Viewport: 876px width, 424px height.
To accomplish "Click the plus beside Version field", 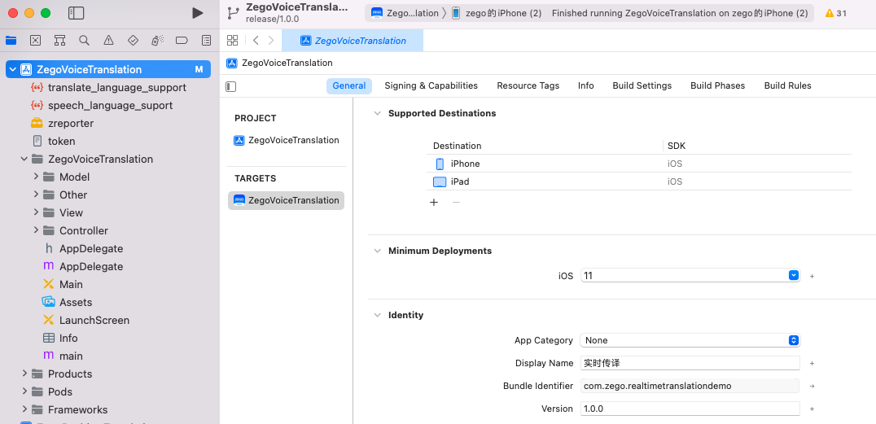I will [812, 409].
